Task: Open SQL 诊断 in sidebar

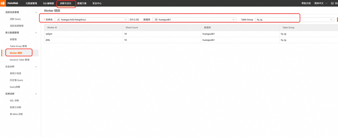Action: click(x=14, y=101)
